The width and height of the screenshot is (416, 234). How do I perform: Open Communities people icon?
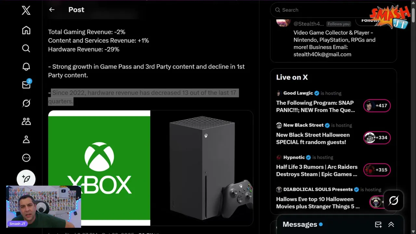point(26,121)
